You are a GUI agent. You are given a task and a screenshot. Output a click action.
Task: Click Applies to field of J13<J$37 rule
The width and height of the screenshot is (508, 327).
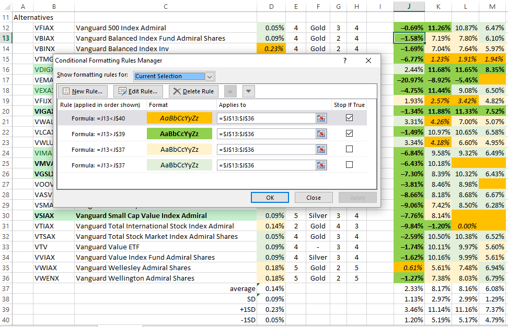(x=267, y=150)
